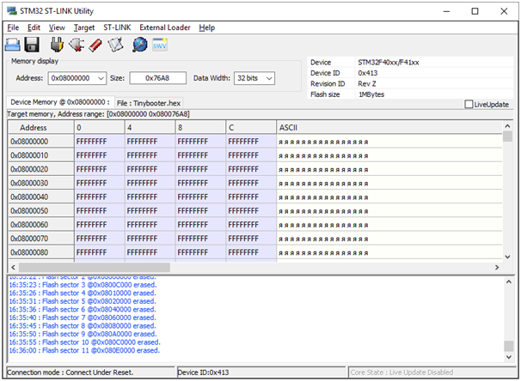Click the Open file toolbar icon
Viewport: 521px width, 381px height.
click(13, 45)
